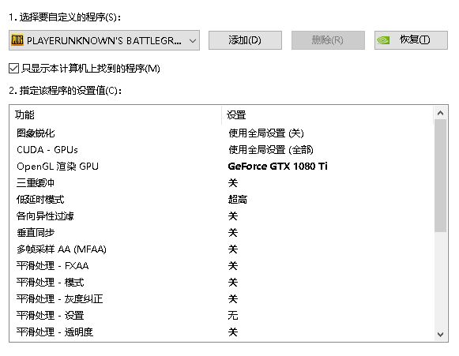Click the 关 value for 平滑处理 - FXAA
Viewport: 459px width, 356px height.
tap(233, 265)
